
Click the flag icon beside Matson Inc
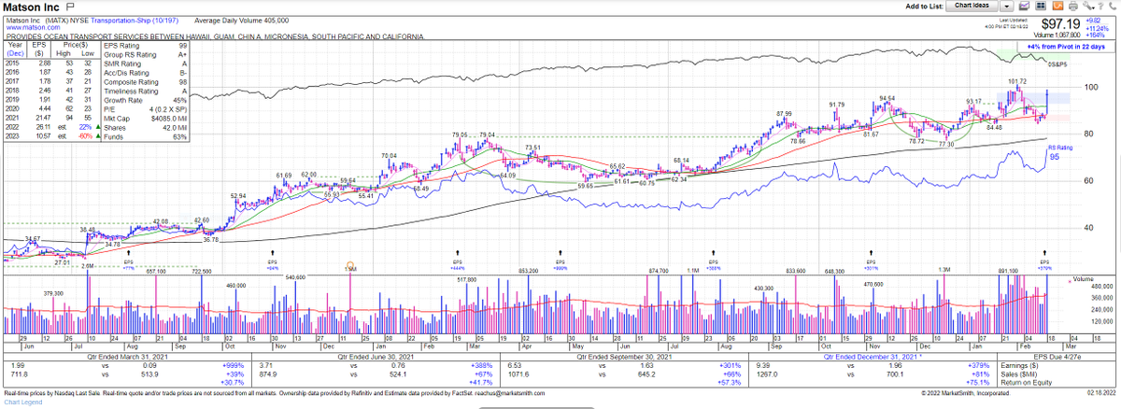[71, 7]
